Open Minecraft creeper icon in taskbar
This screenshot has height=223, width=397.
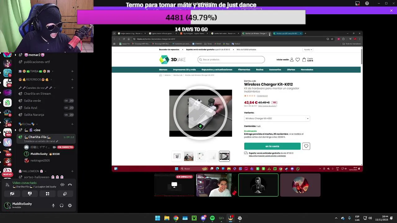194,218
